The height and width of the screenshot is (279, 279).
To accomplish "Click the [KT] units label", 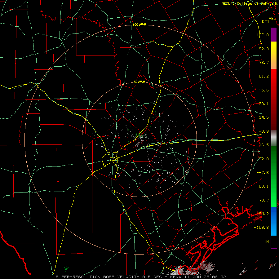I will click(x=265, y=21).
